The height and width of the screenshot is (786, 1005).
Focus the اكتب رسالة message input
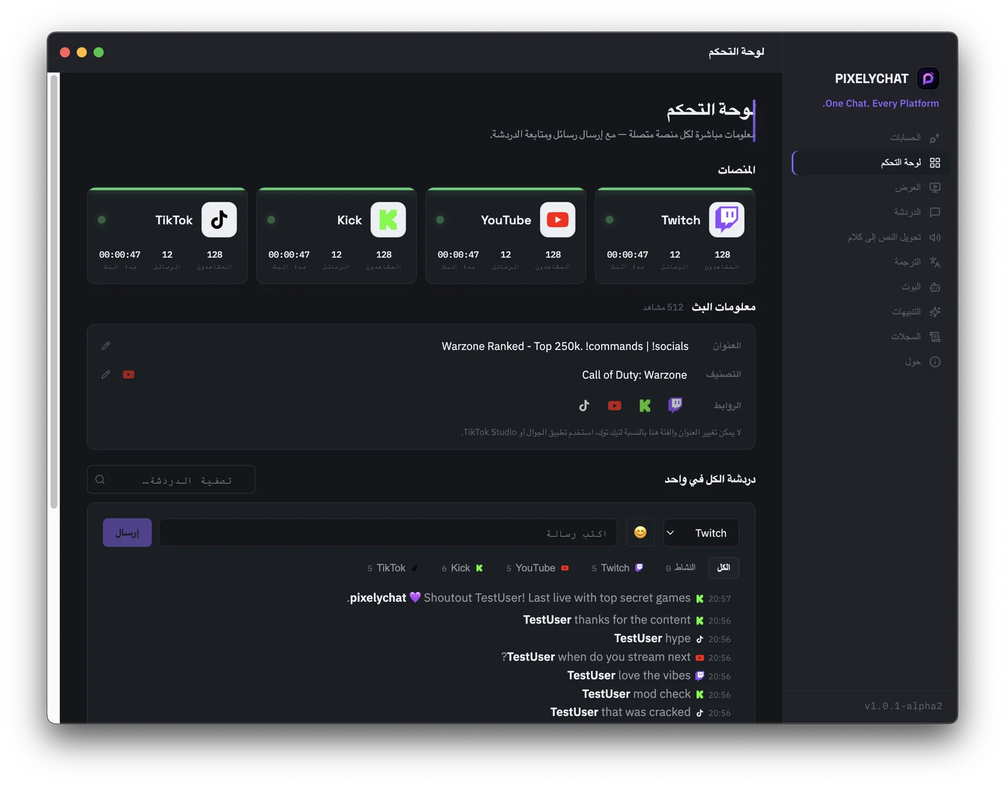tap(388, 533)
